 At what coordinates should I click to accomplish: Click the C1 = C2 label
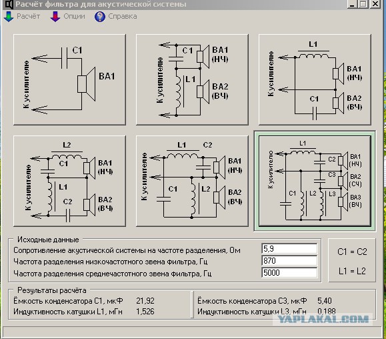[x=352, y=252]
